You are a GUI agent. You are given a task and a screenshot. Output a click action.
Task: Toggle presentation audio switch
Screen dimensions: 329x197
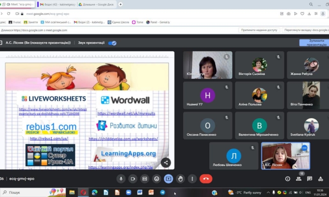[112, 43]
